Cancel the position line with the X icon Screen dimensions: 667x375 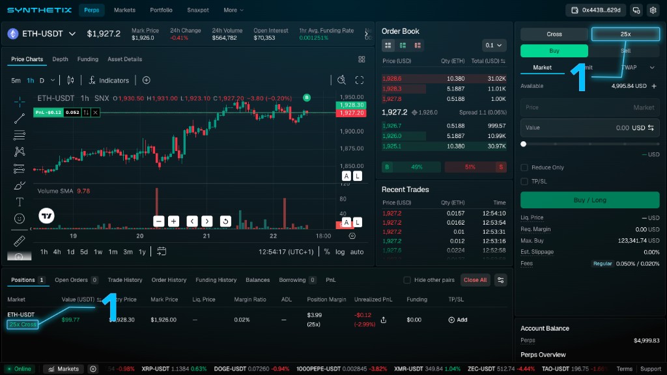pos(95,112)
